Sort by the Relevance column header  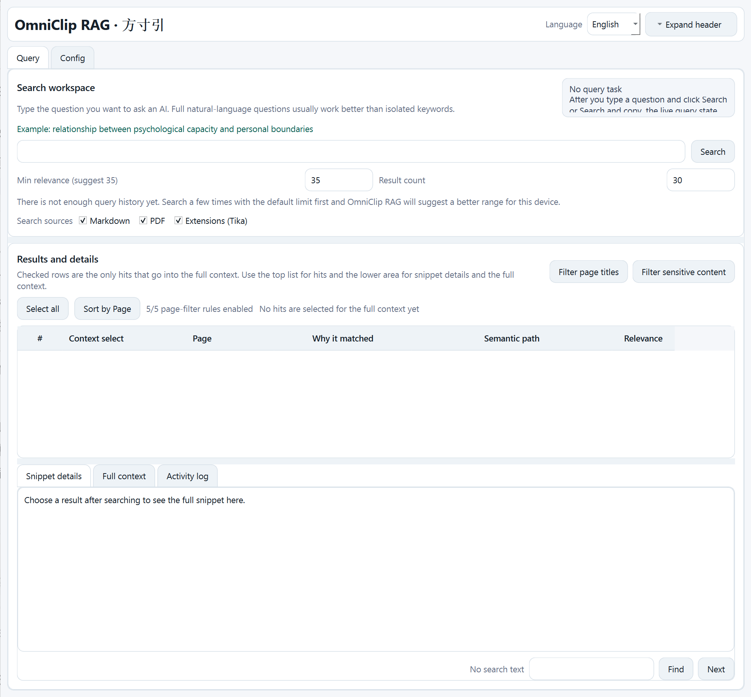click(643, 338)
